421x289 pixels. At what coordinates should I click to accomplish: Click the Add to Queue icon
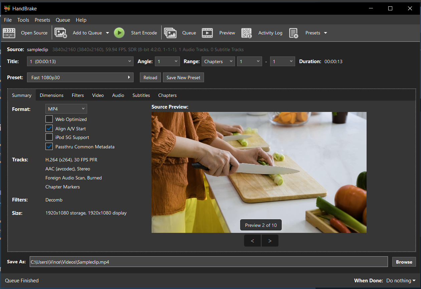click(x=61, y=33)
